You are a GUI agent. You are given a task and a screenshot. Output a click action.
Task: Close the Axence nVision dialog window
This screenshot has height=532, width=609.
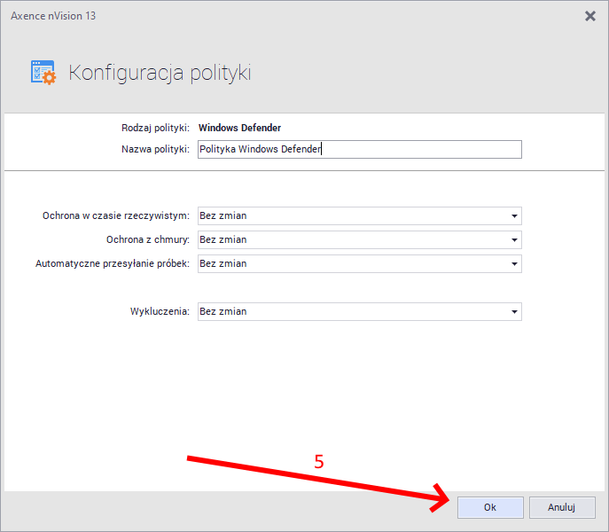click(x=590, y=15)
